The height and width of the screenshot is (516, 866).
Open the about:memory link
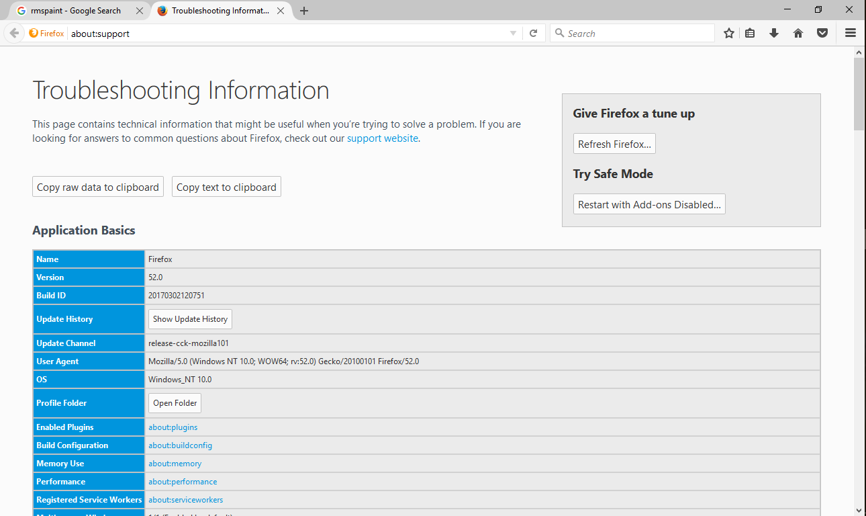(175, 464)
